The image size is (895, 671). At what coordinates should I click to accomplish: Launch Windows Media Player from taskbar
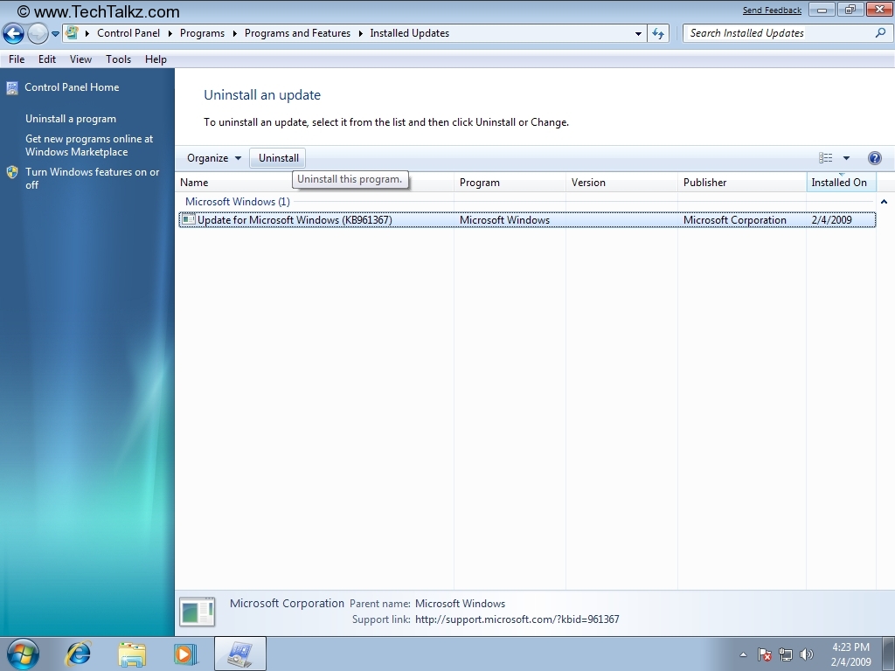(185, 654)
